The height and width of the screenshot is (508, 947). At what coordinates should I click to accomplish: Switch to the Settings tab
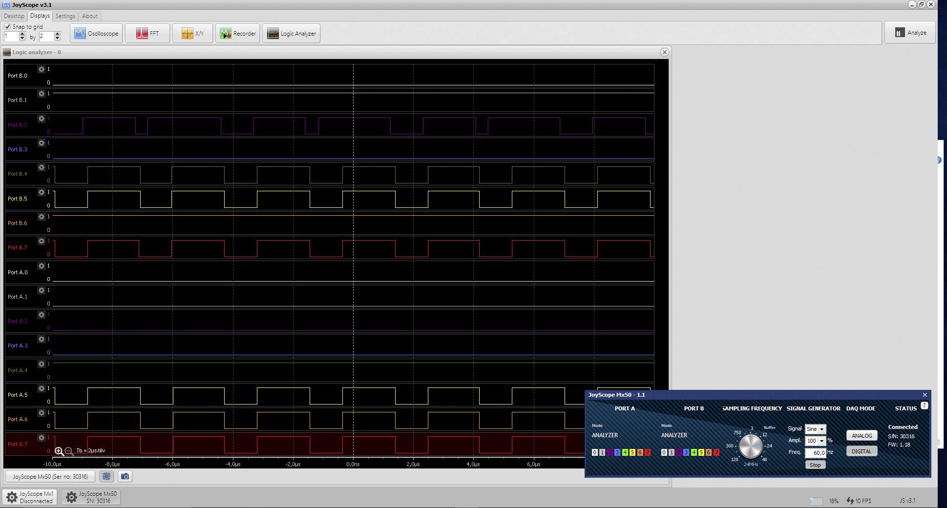click(65, 16)
